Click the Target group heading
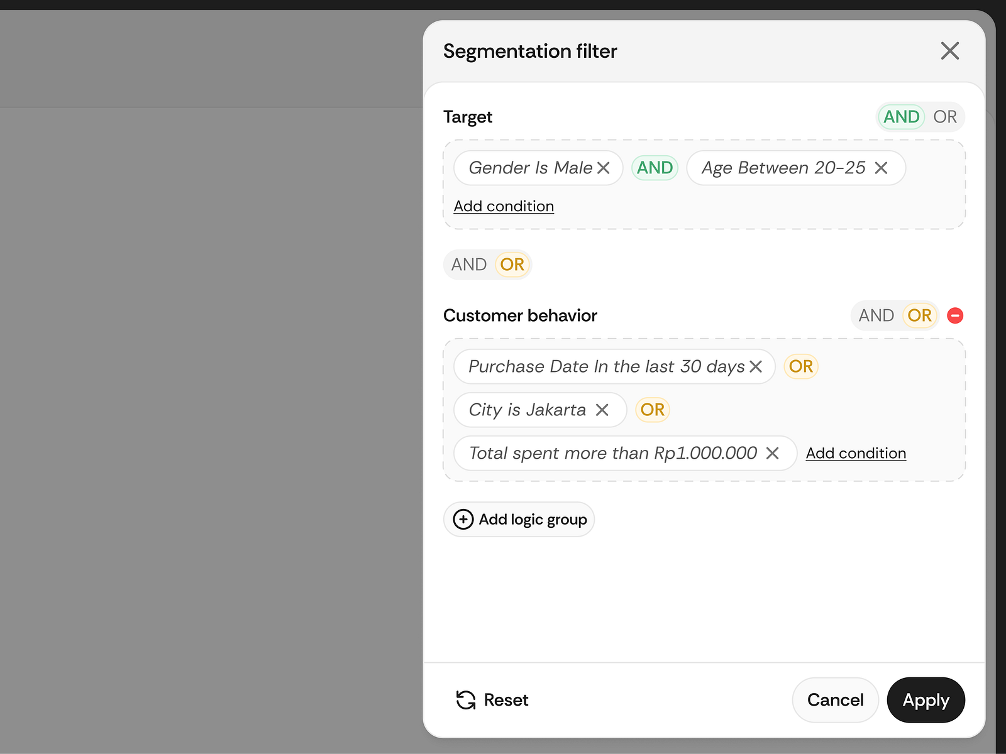Screen dimensions: 1006x754 point(468,117)
